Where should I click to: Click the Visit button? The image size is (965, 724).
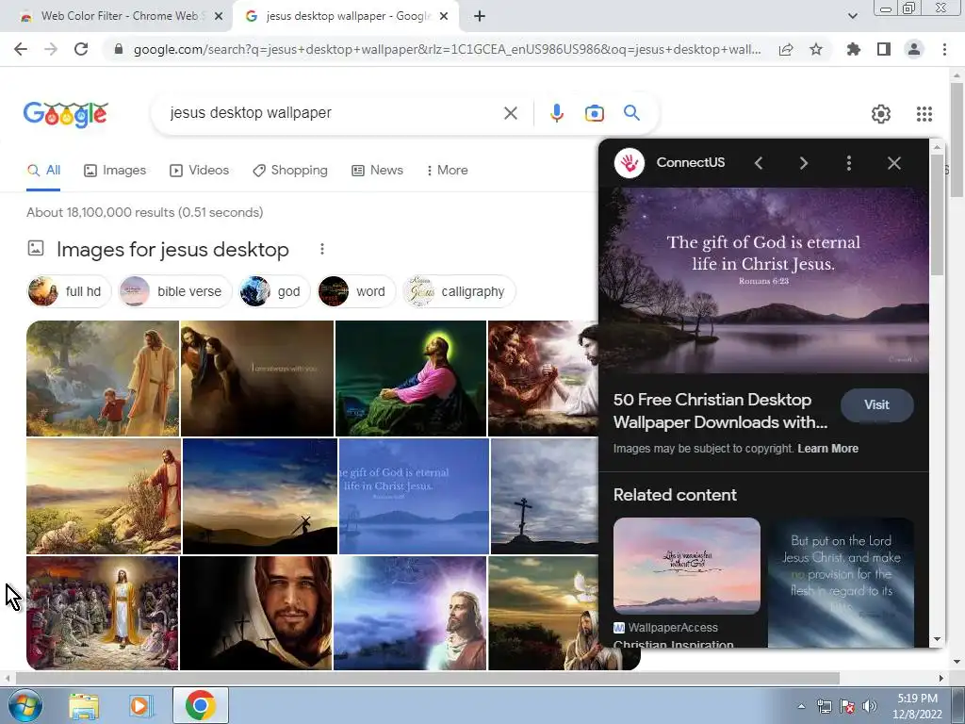(877, 405)
